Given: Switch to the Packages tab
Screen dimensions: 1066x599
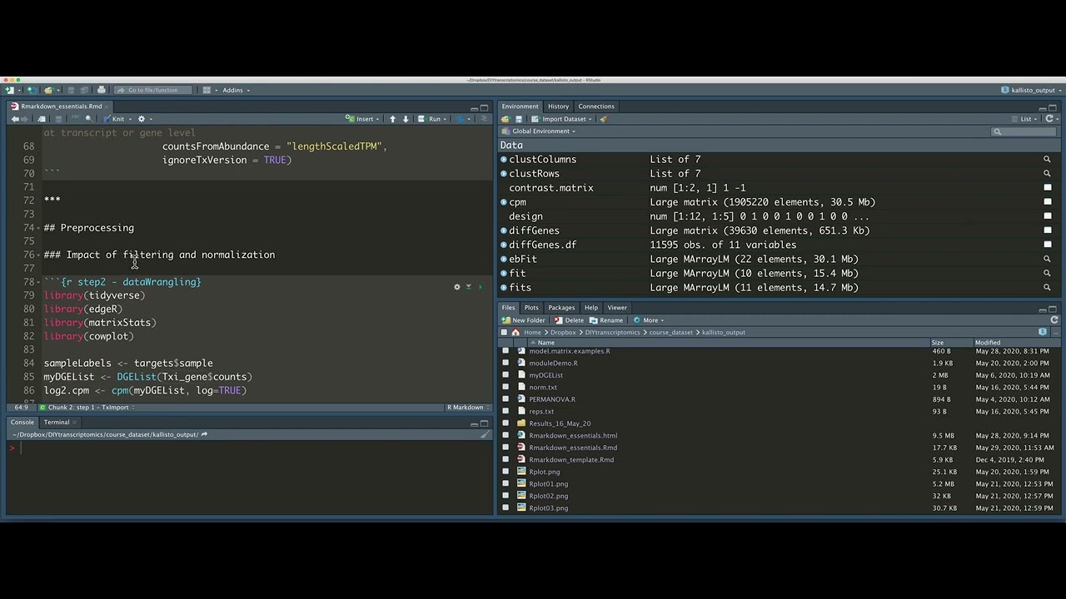Looking at the screenshot, I should 561,308.
